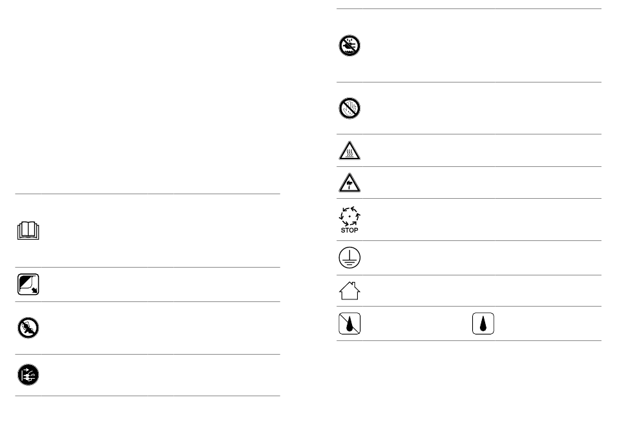Click the protective earth ground symbol
Viewport: 617px width, 430px height.
pyautogui.click(x=350, y=259)
